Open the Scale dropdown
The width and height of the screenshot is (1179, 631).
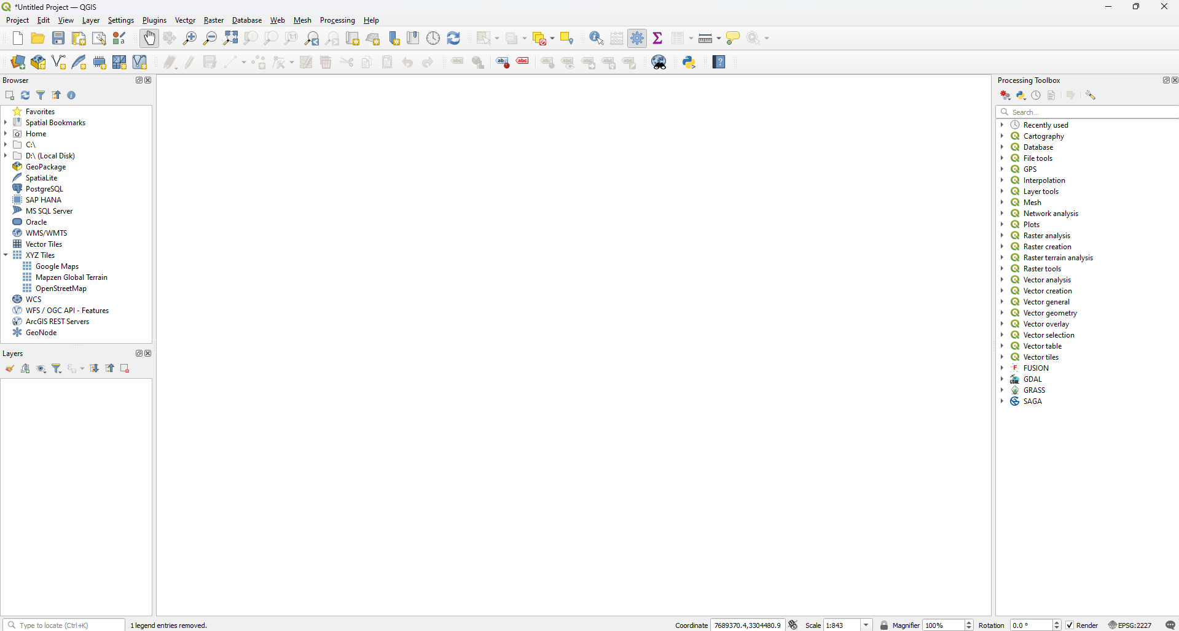click(x=866, y=625)
